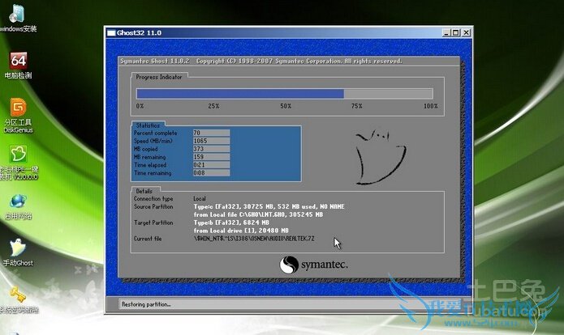Click the target line 'Type:b [Fat32], 6824 MB'
The image size is (564, 335).
[x=231, y=223]
